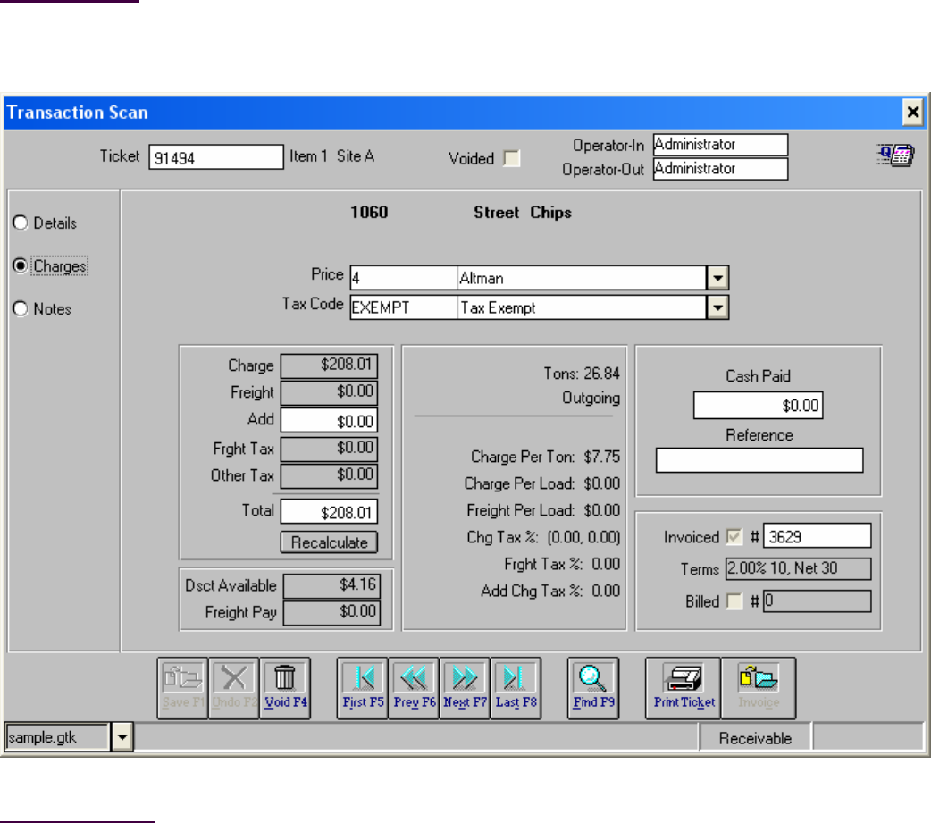Click into the Cash Paid field
The width and height of the screenshot is (931, 823).
coord(758,406)
